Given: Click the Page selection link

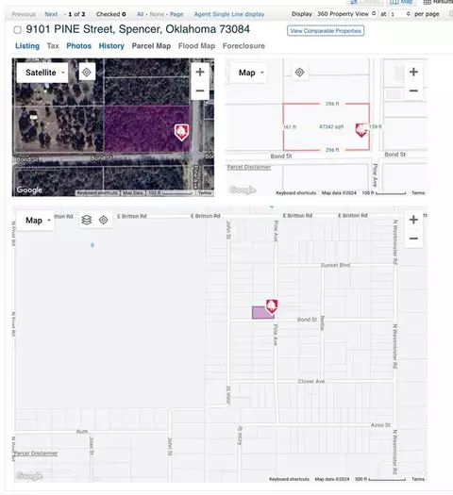Looking at the screenshot, I should point(176,14).
